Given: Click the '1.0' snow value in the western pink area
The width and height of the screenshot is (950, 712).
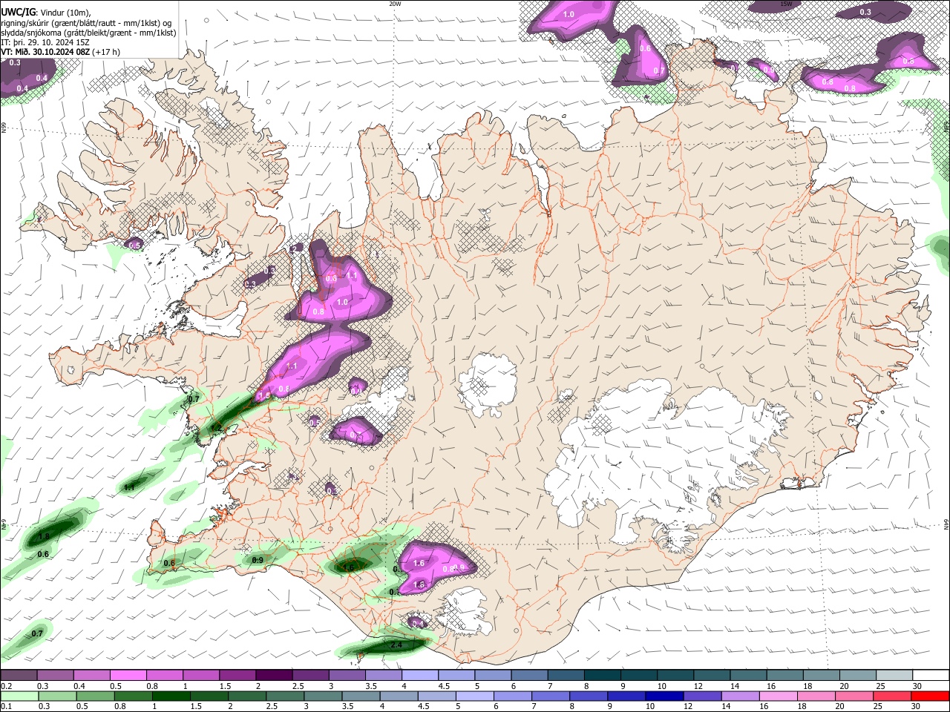Looking at the screenshot, I should [x=342, y=303].
